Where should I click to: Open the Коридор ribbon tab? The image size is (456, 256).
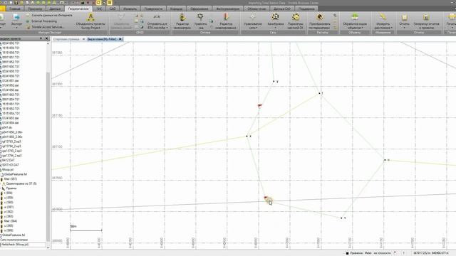(176, 9)
